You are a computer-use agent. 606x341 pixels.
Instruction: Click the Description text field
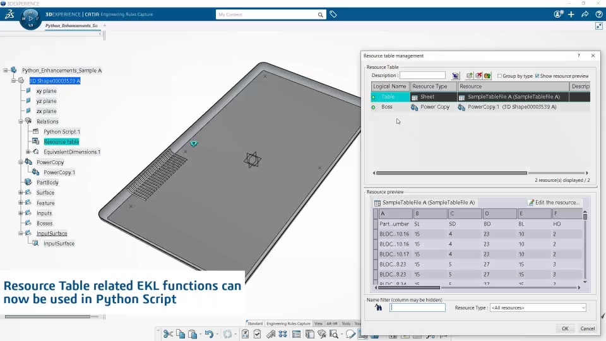[x=422, y=75]
